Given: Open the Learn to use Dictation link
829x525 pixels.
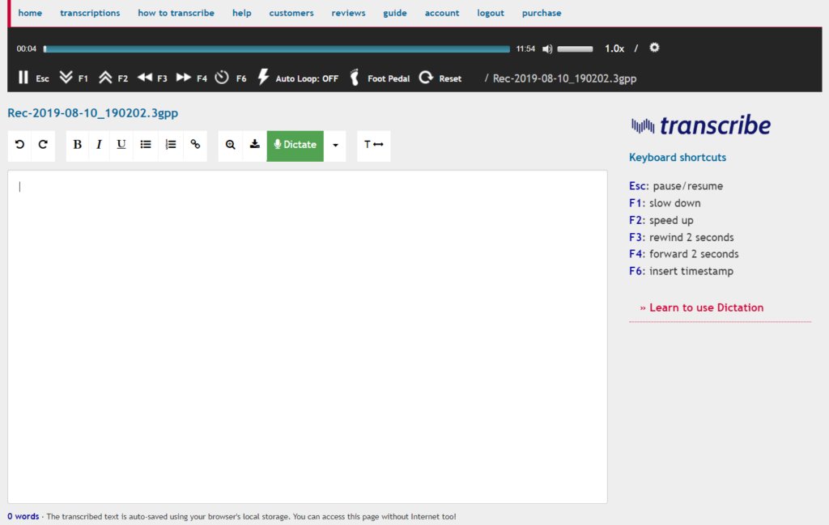Looking at the screenshot, I should pos(701,307).
